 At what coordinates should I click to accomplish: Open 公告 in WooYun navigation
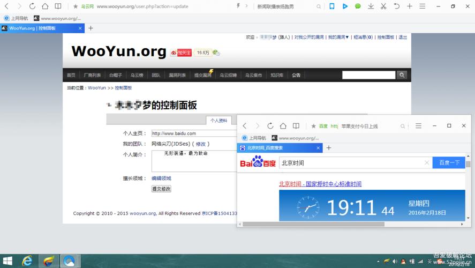[296, 75]
